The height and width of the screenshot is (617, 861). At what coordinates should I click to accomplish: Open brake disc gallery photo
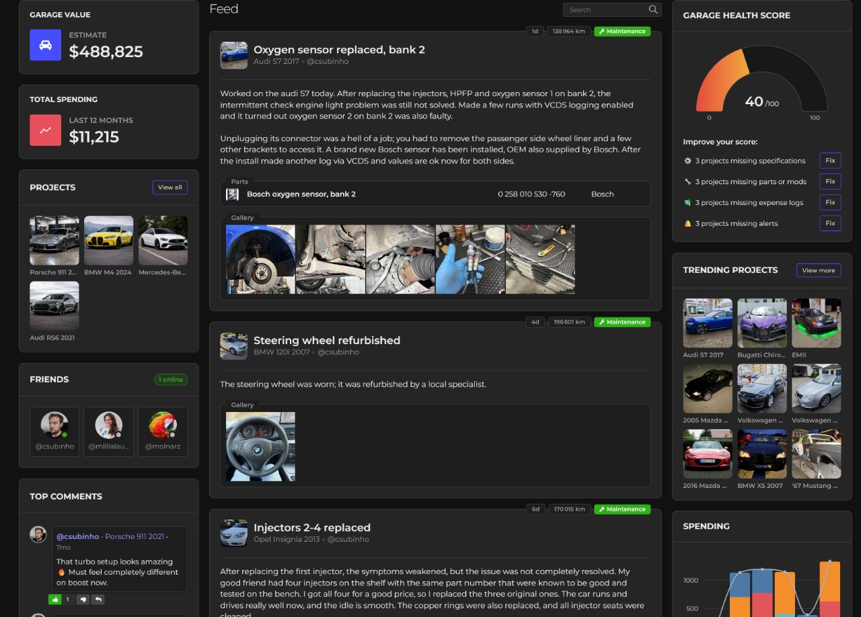point(260,259)
